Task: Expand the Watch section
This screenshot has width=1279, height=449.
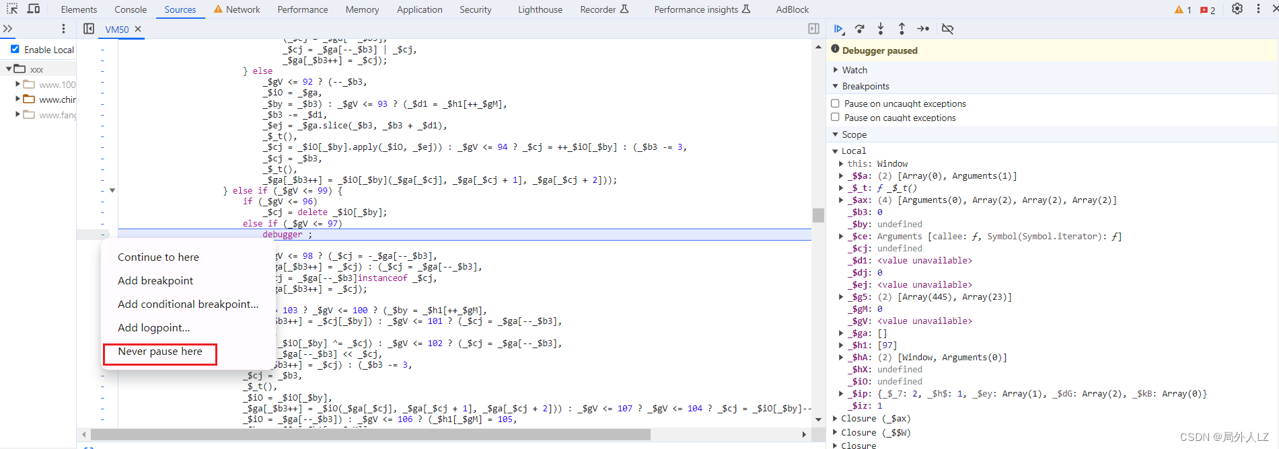Action: pos(836,70)
